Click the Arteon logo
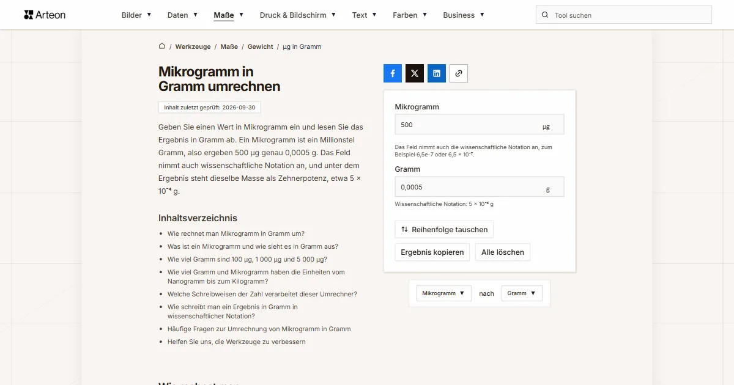 tap(45, 15)
